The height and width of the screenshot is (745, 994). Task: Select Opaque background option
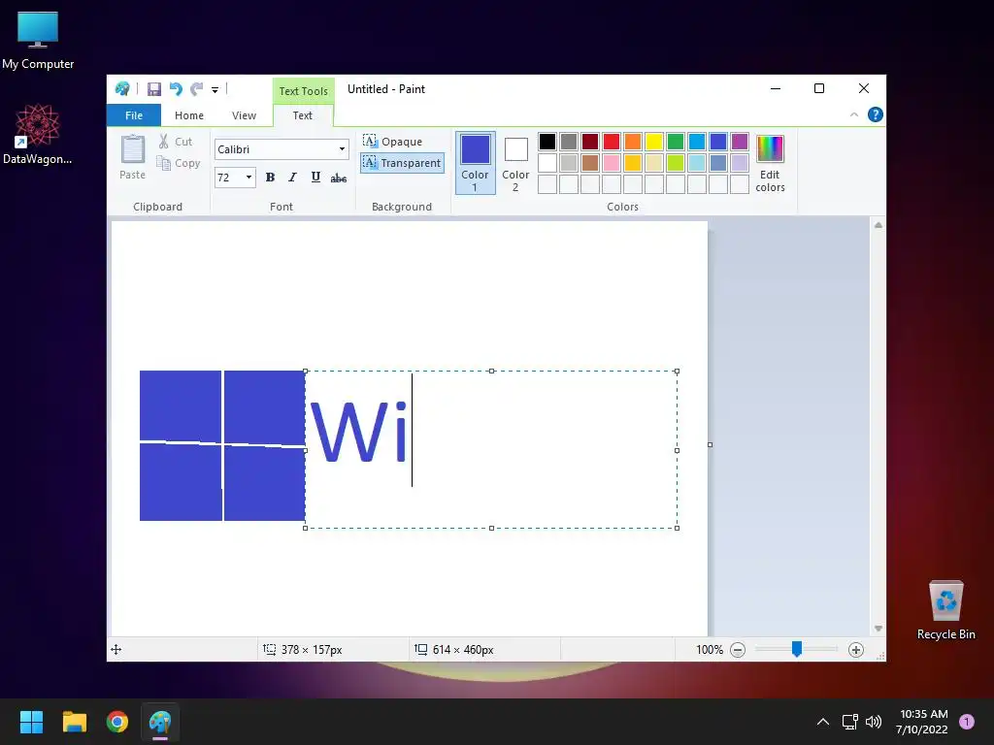(x=392, y=142)
